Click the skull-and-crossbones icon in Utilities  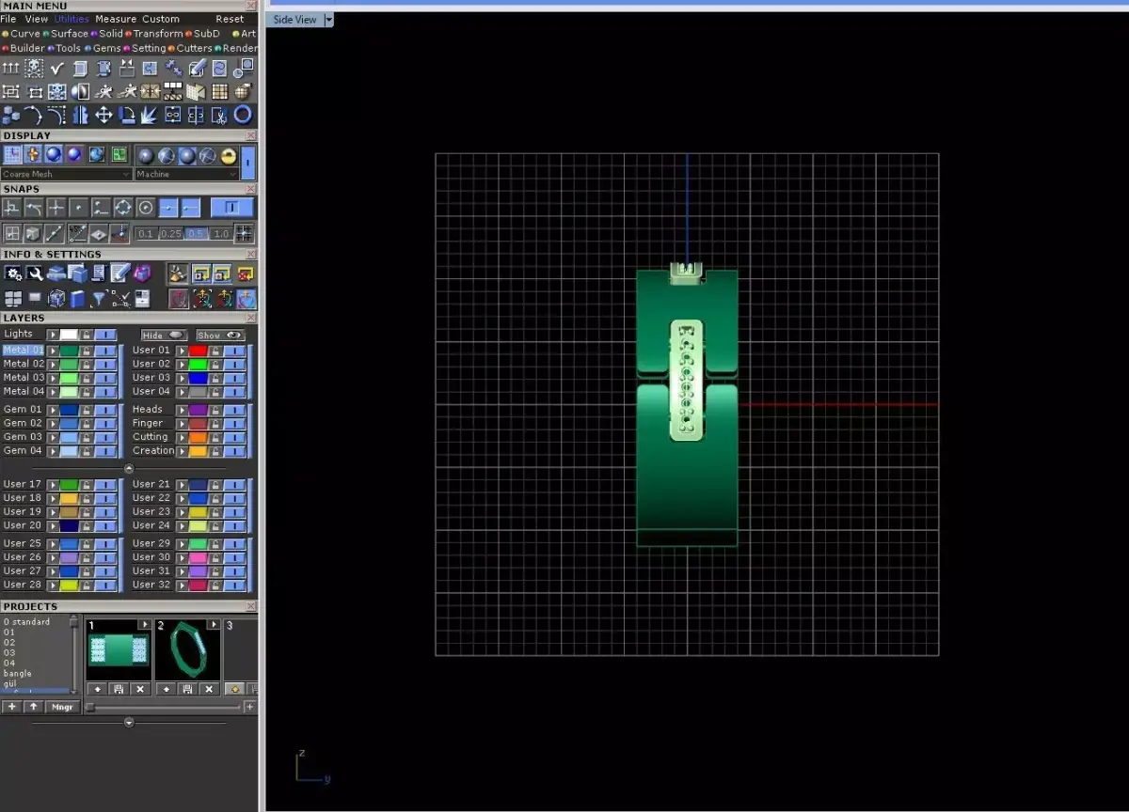pos(34,68)
